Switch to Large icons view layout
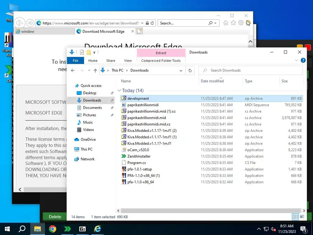 302,217
